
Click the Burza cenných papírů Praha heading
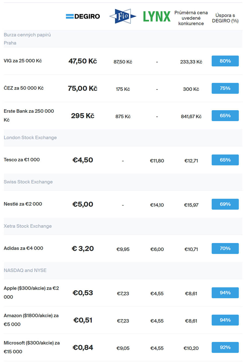point(27,39)
